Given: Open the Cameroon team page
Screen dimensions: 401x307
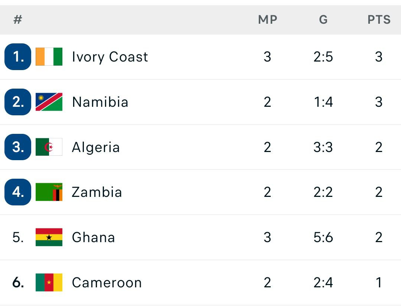Looking at the screenshot, I should point(107,283).
